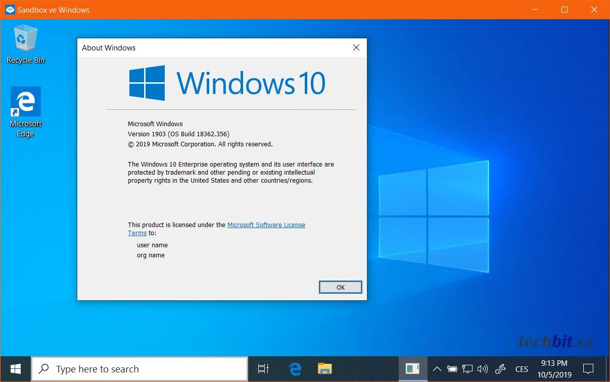Open the clock and date flyout
The image size is (610, 382).
554,369
